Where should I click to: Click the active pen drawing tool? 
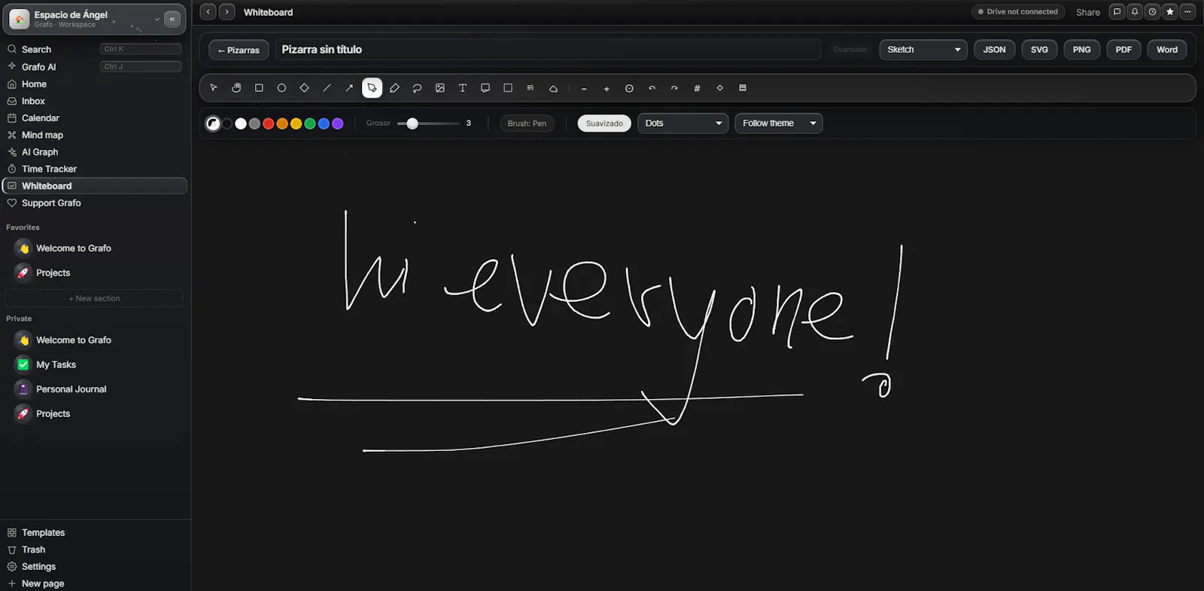tap(372, 88)
